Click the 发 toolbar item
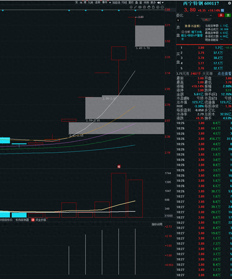This screenshot has width=232, height=279. click(x=76, y=3)
